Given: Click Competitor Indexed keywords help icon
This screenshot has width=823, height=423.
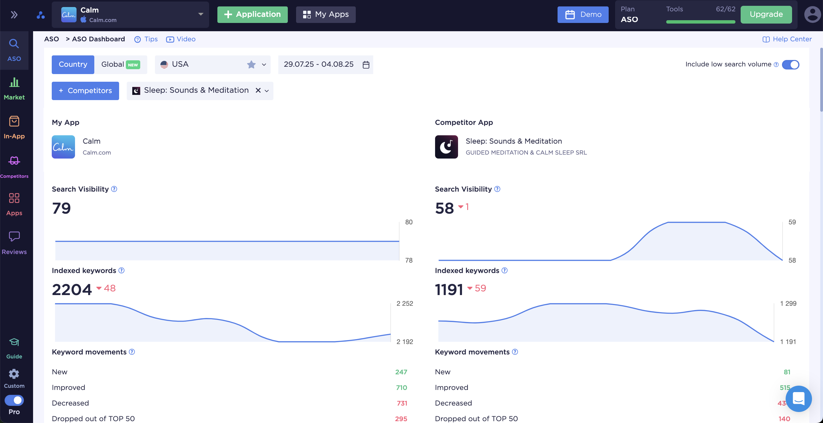Looking at the screenshot, I should [x=505, y=271].
